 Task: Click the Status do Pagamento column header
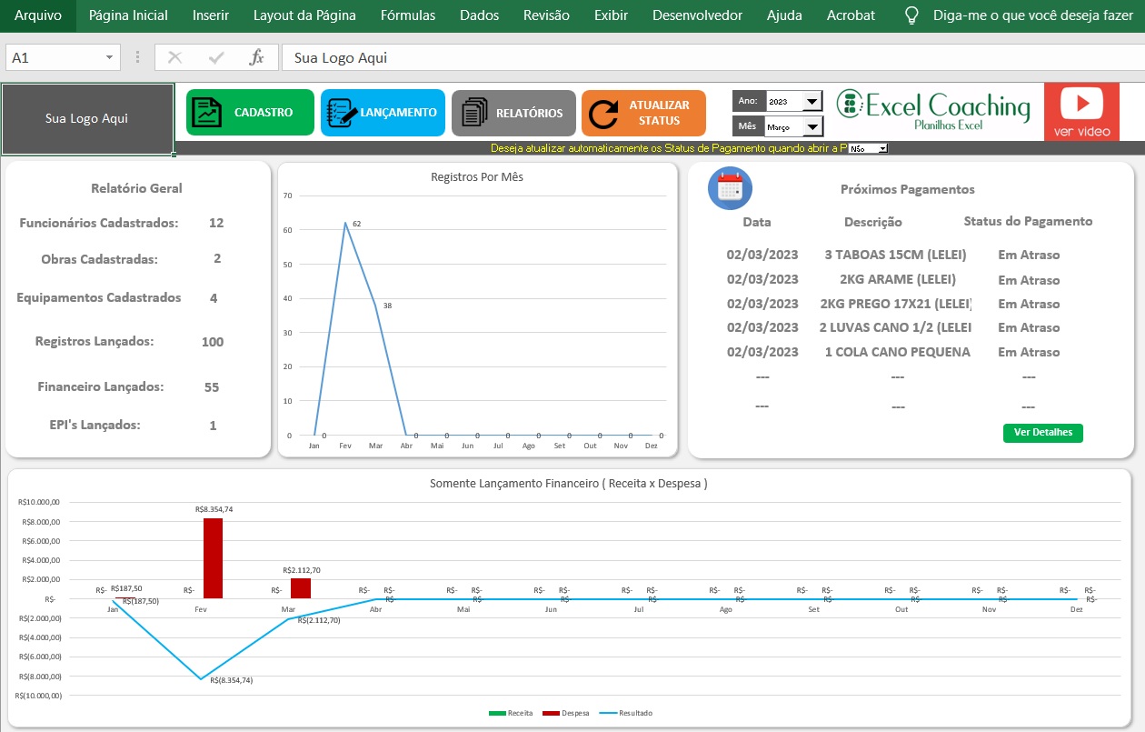point(1028,221)
